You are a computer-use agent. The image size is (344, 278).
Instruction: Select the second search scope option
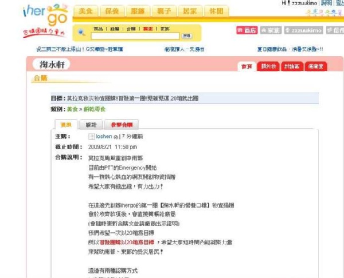(115, 29)
